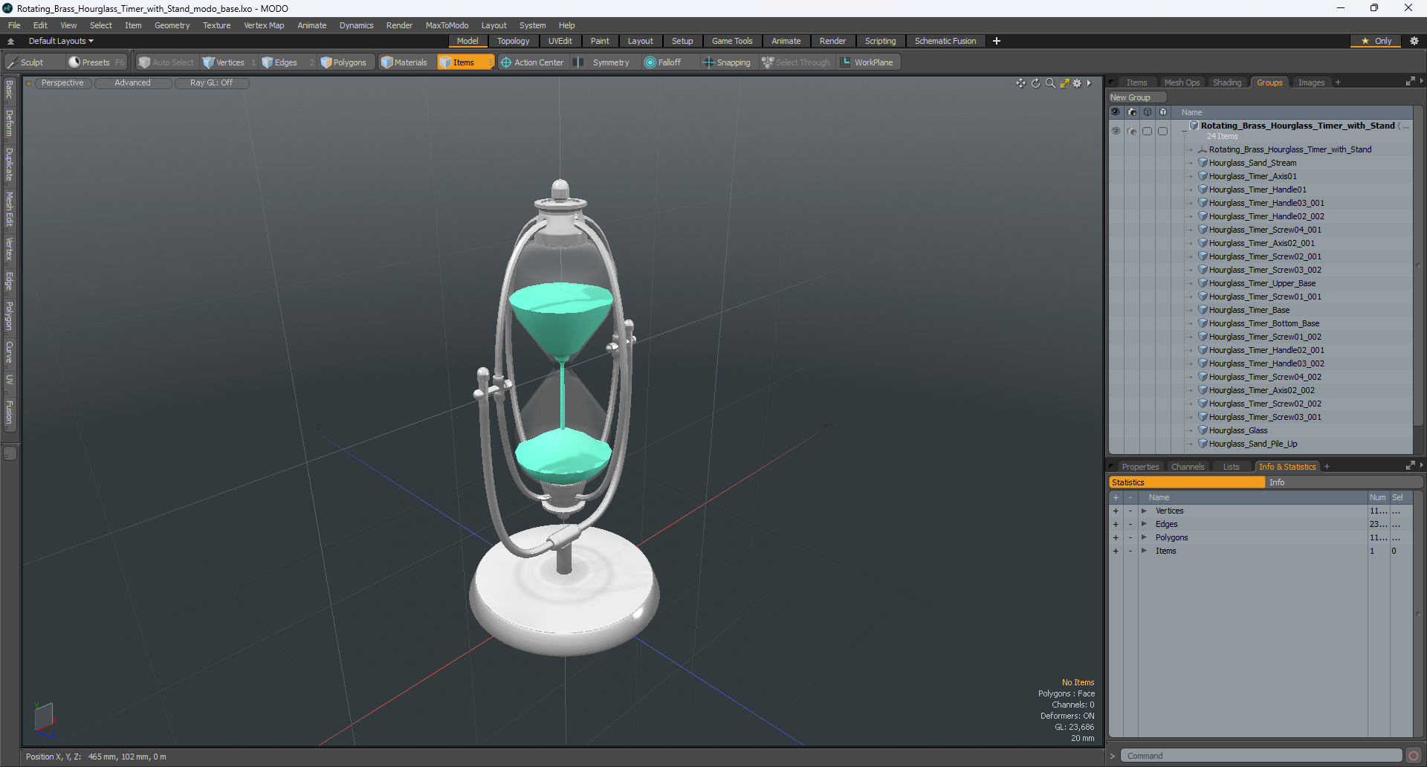This screenshot has height=767, width=1427.
Task: Remove Polygons from selection with minus
Action: (x=1130, y=537)
